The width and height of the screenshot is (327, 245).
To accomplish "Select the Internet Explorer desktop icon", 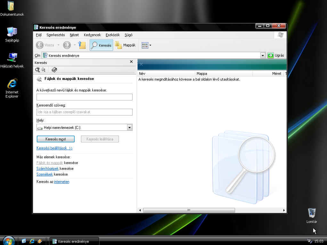I will 12,88.
